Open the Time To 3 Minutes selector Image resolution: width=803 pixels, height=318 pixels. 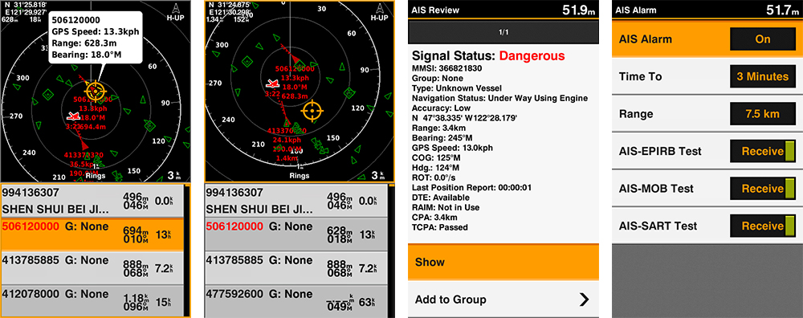[x=763, y=77]
